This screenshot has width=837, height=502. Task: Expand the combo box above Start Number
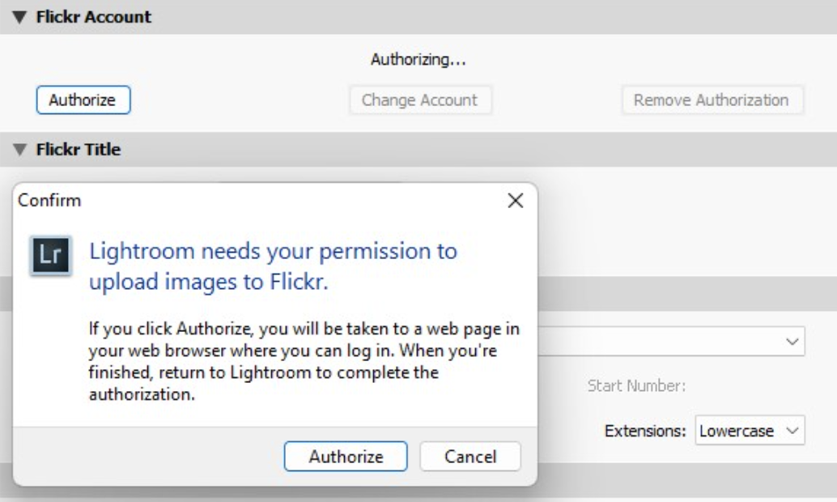click(792, 342)
